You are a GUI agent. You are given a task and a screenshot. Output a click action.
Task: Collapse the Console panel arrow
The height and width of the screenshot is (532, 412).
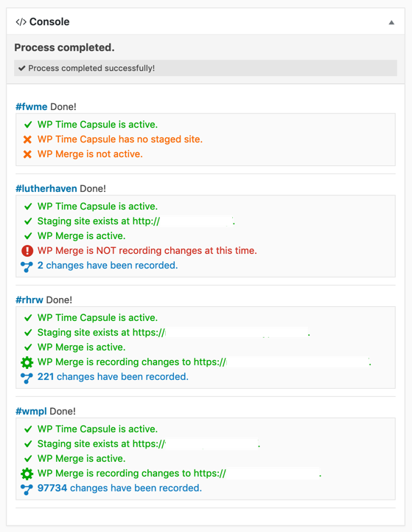tap(391, 22)
